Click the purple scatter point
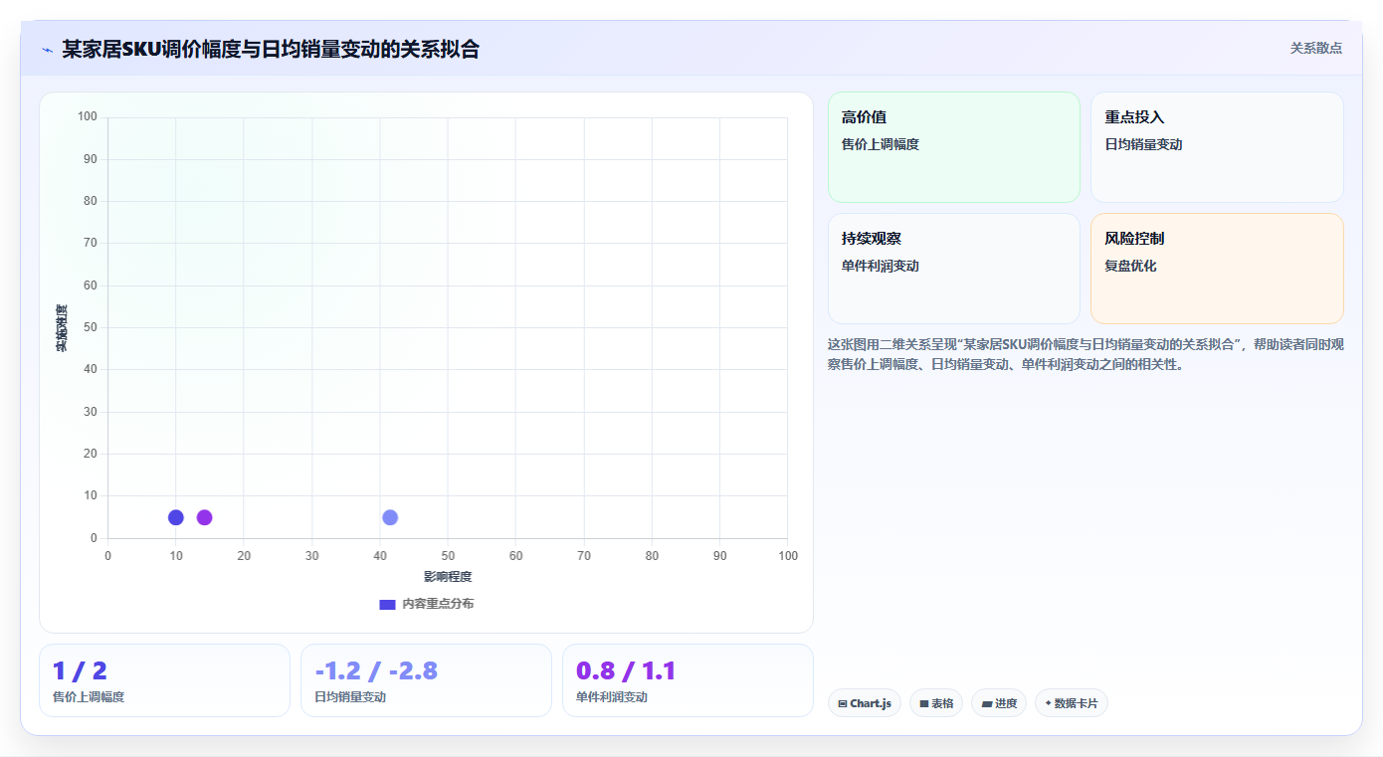The height and width of the screenshot is (757, 1383). [204, 517]
